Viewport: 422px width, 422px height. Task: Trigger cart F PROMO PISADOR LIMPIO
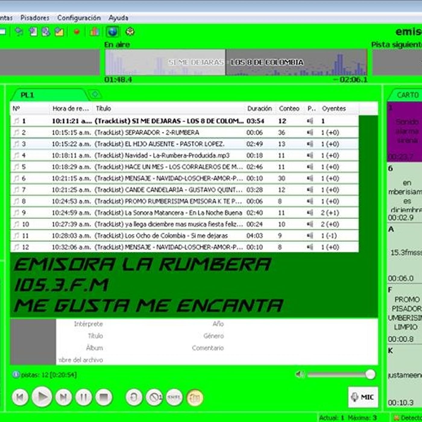pos(405,314)
